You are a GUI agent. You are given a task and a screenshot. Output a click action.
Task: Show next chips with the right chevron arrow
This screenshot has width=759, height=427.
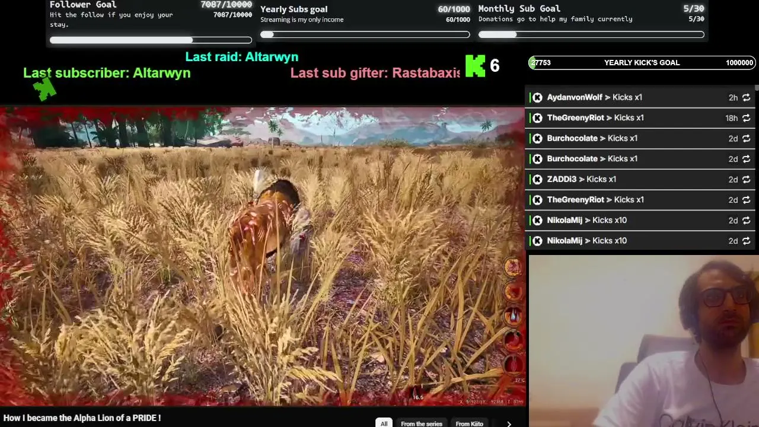point(509,423)
